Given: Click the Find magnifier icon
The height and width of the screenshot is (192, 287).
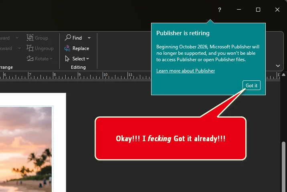Looking at the screenshot, I should 68,38.
